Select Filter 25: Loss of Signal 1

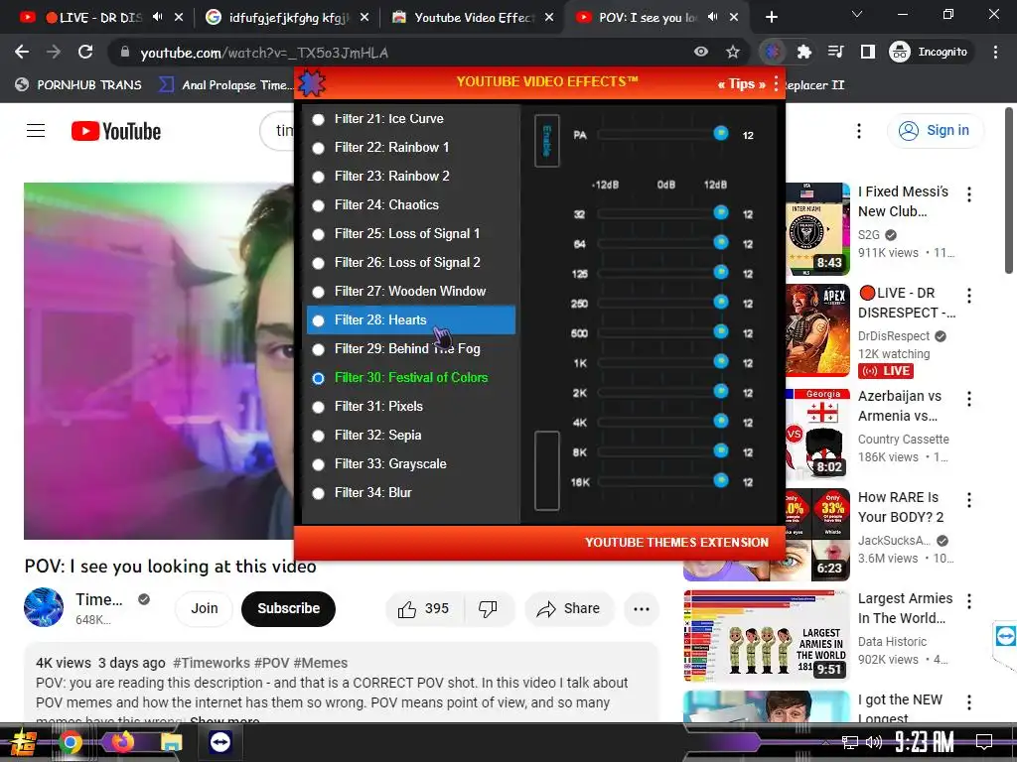click(411, 234)
